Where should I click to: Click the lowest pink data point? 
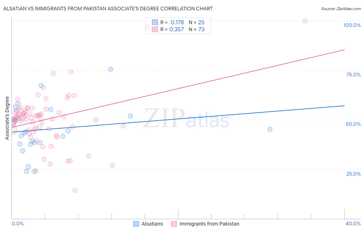[75, 190]
